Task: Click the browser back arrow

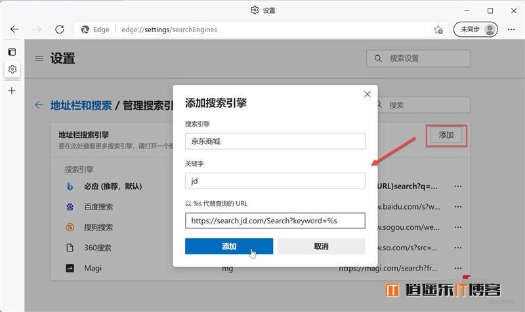Action: (14, 30)
